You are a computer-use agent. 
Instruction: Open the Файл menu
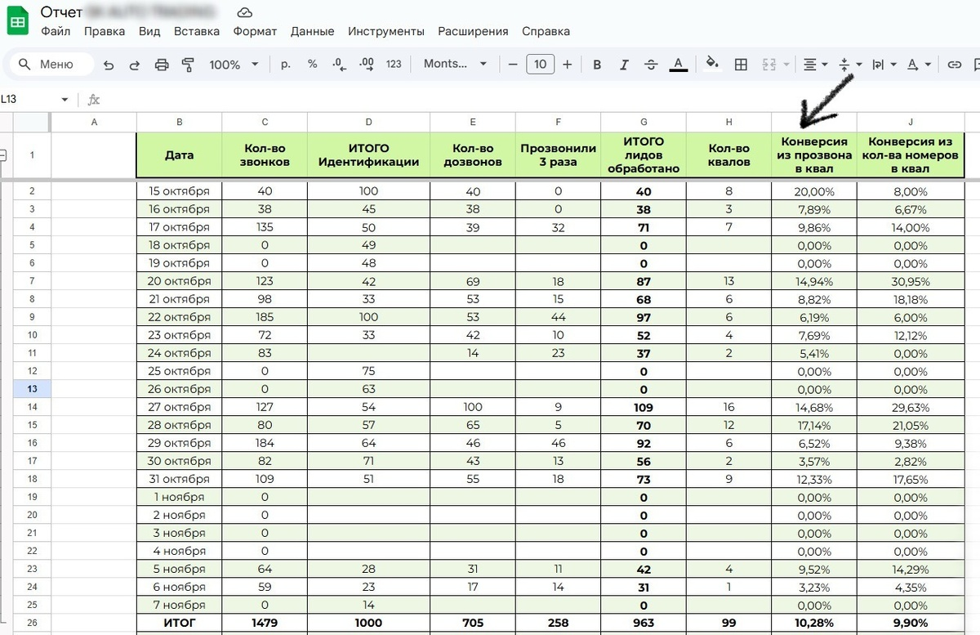pos(56,31)
